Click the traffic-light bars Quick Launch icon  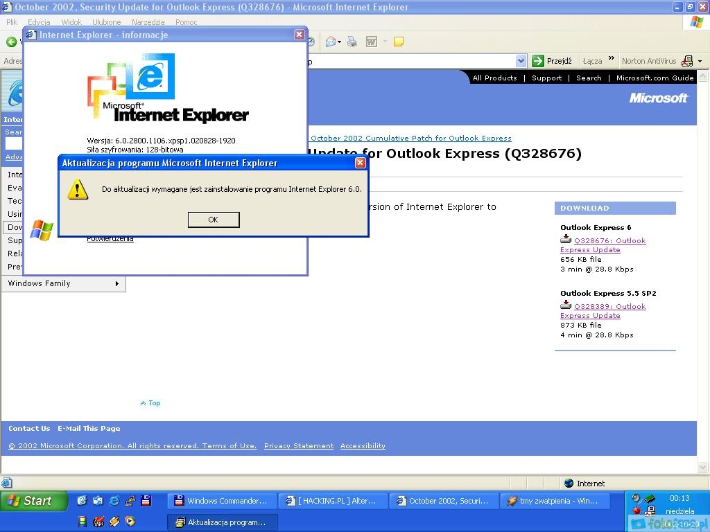tap(83, 521)
